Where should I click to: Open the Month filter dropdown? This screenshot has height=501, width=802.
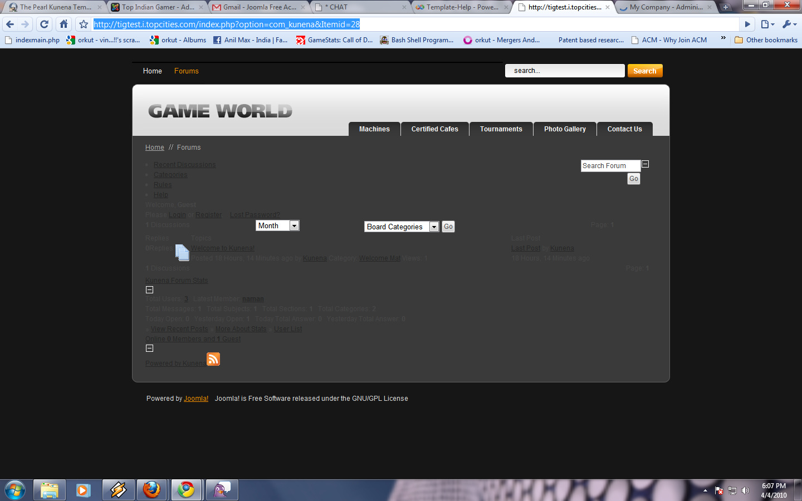pos(277,225)
